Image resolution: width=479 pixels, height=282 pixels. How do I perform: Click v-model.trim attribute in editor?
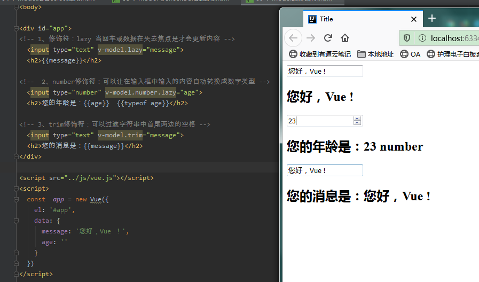[x=120, y=135]
